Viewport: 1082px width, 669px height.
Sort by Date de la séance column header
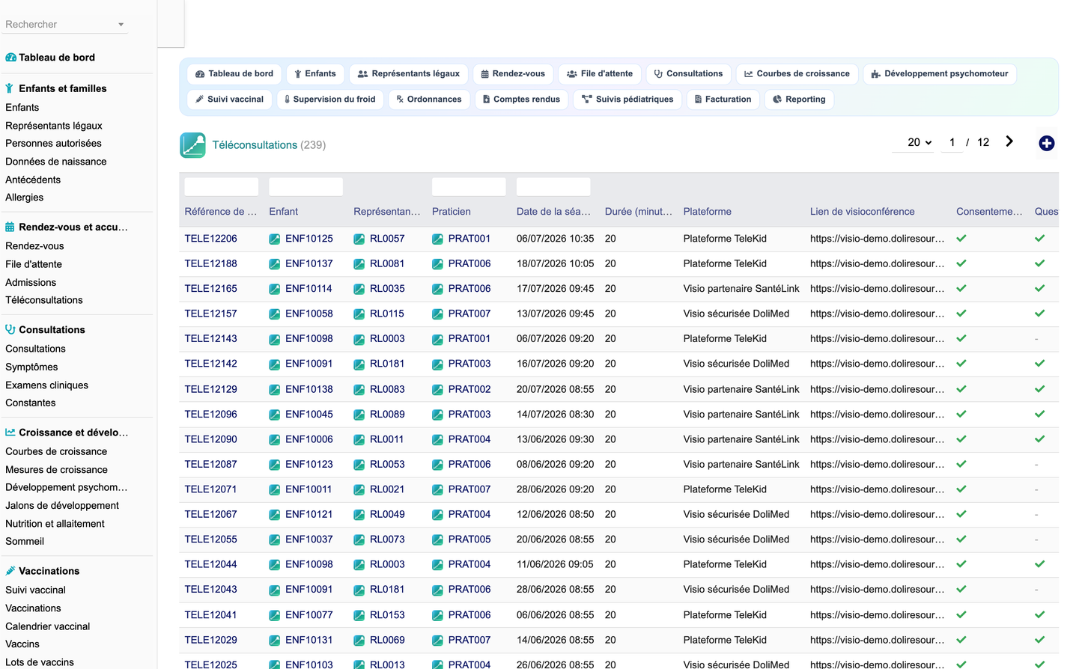click(553, 212)
